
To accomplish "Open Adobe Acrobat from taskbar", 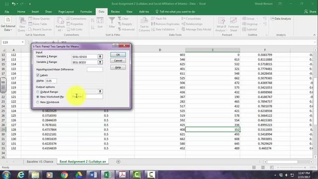I will [122, 175].
